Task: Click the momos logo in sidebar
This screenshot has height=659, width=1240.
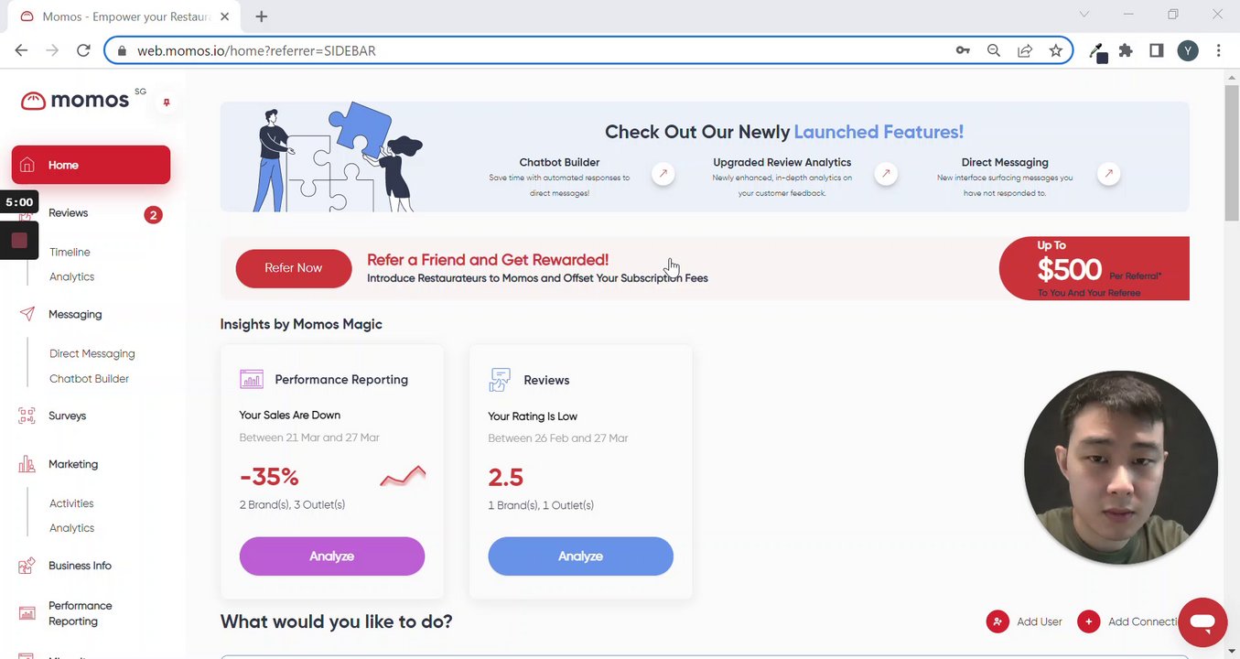Action: [75, 101]
